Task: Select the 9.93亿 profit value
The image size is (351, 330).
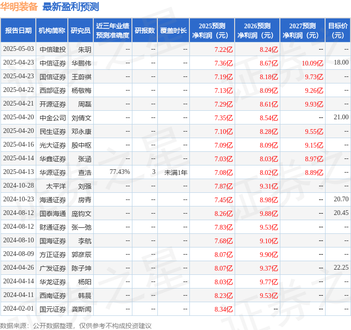Action: [314, 104]
